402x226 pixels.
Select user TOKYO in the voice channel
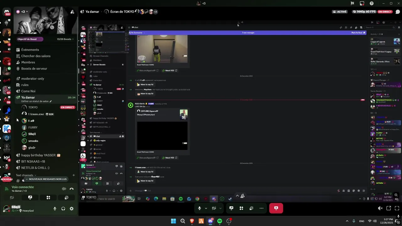coord(33,107)
